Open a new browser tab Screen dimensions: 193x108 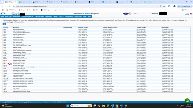click(173, 2)
